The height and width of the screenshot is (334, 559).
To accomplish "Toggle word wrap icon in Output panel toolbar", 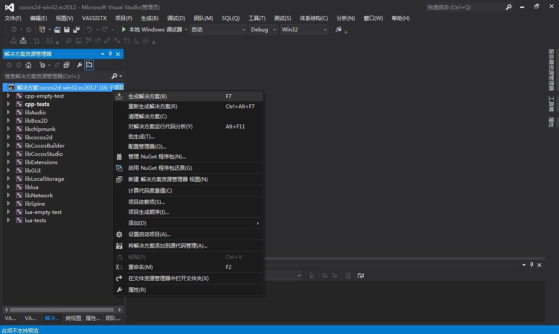I will [x=361, y=275].
